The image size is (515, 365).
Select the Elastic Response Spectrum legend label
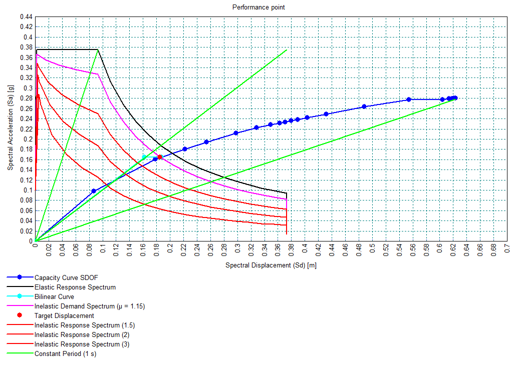75,287
